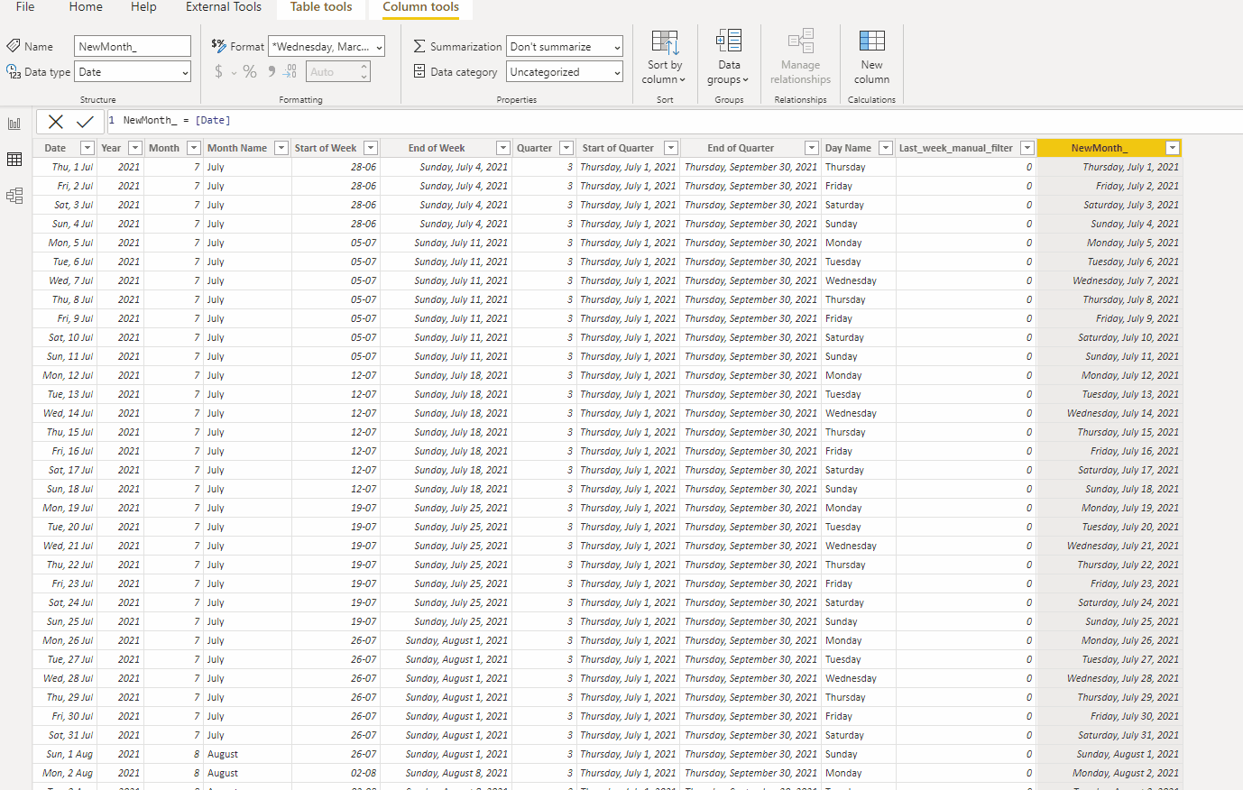Click the formula bar text
Screen dimensions: 1243x790
pyautogui.click(x=176, y=120)
